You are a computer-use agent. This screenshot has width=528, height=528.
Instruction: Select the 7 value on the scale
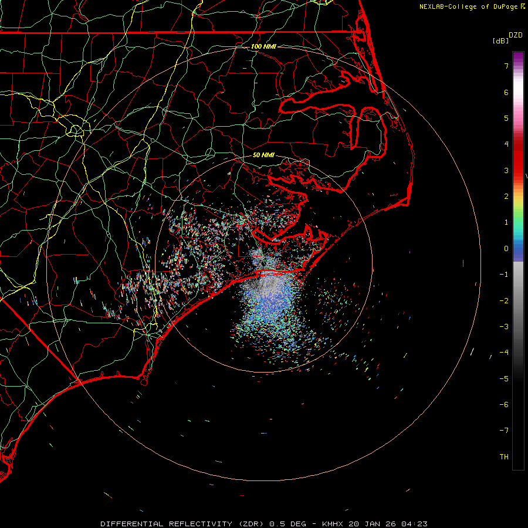pyautogui.click(x=506, y=66)
